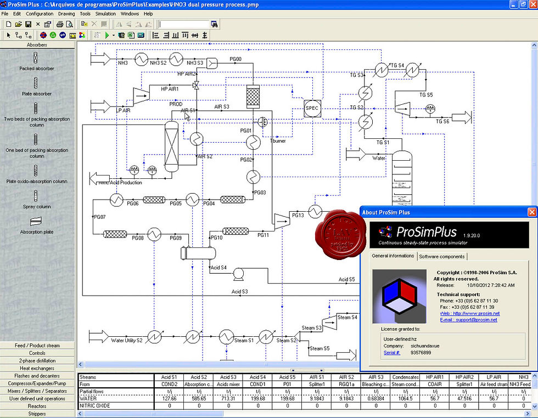Viewport: 538px width, 418px height.
Task: Pick the Two beds packing column icon
Action: pos(36,109)
